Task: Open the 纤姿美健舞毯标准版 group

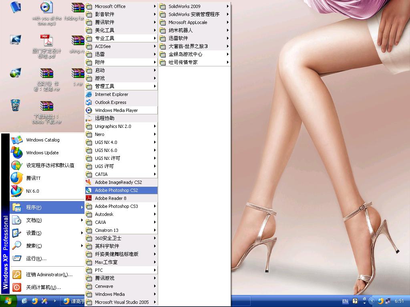Action: (121, 254)
